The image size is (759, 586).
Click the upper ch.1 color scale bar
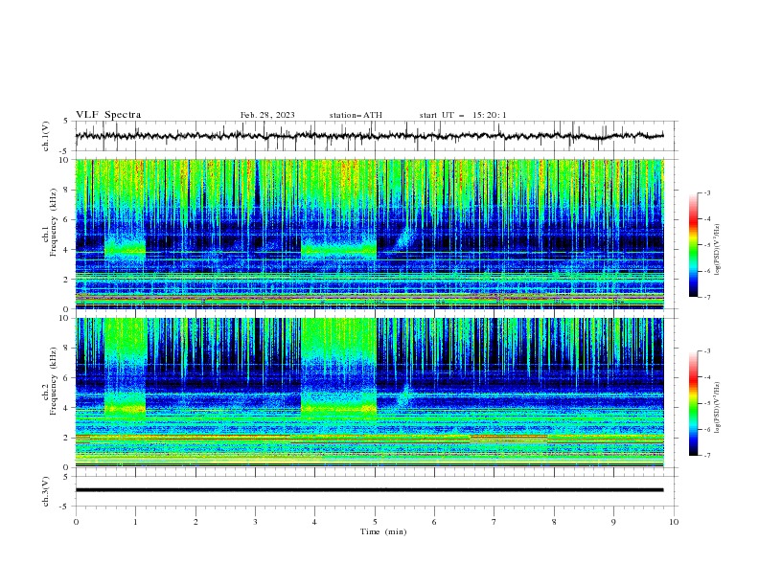tap(694, 245)
